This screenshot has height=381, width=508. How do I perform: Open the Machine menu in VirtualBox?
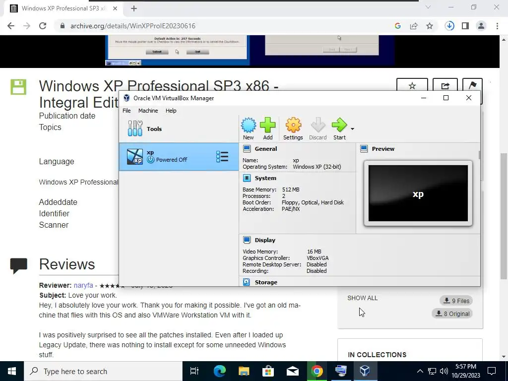(x=148, y=111)
